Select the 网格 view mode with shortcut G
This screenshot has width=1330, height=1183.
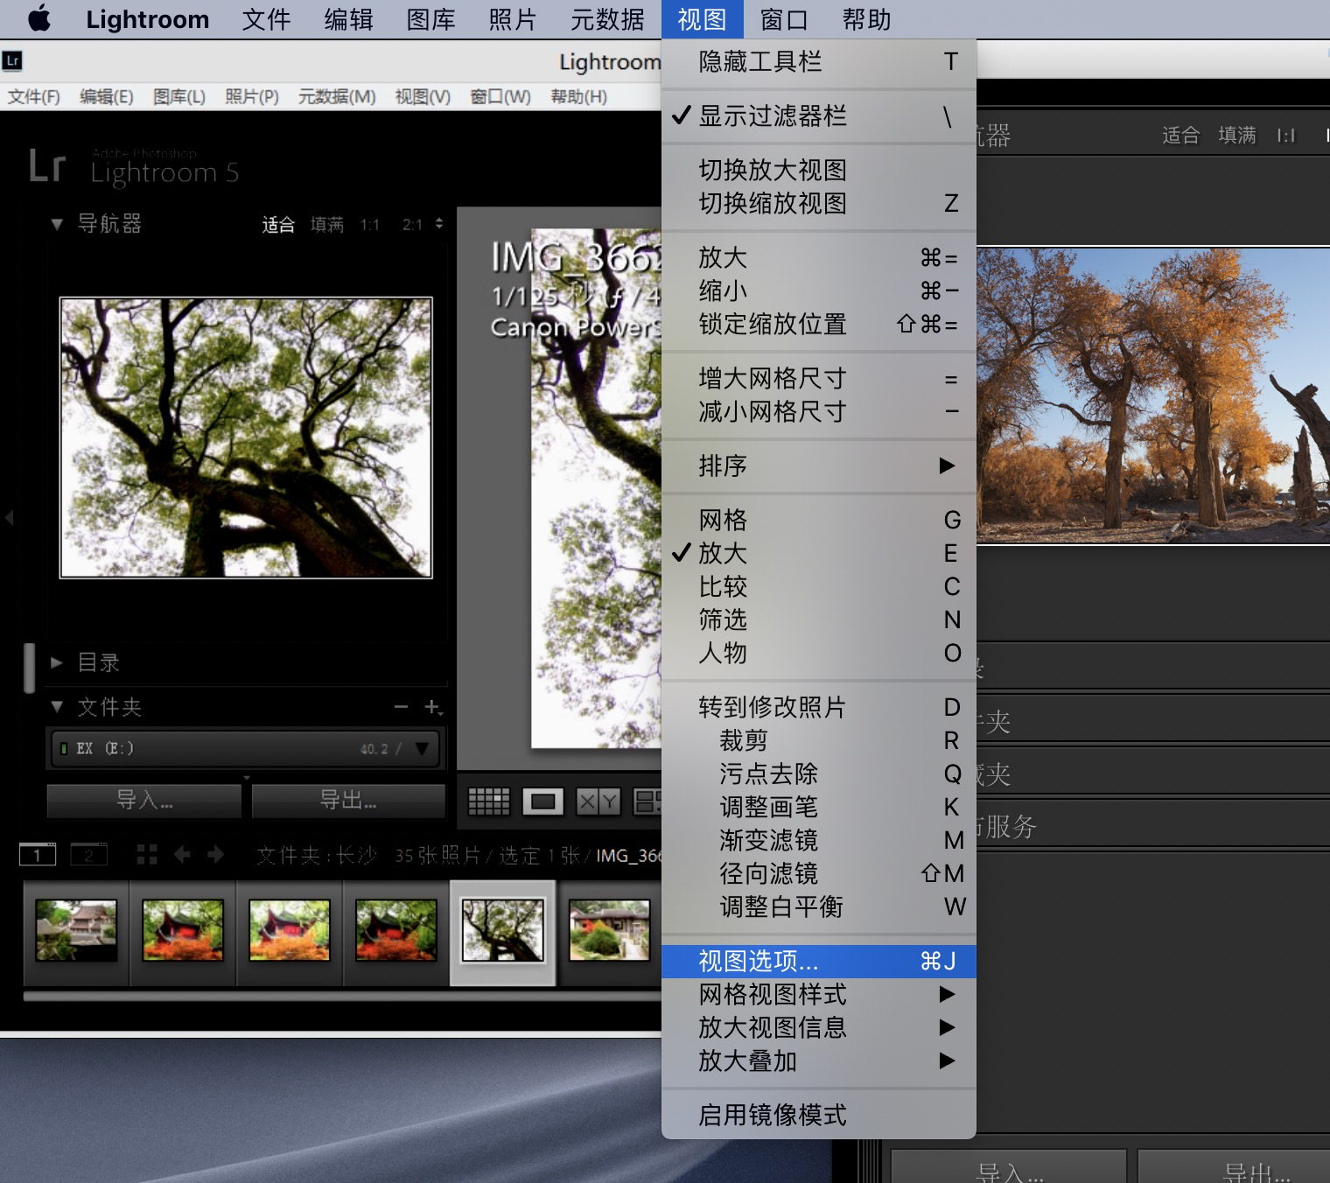click(819, 520)
